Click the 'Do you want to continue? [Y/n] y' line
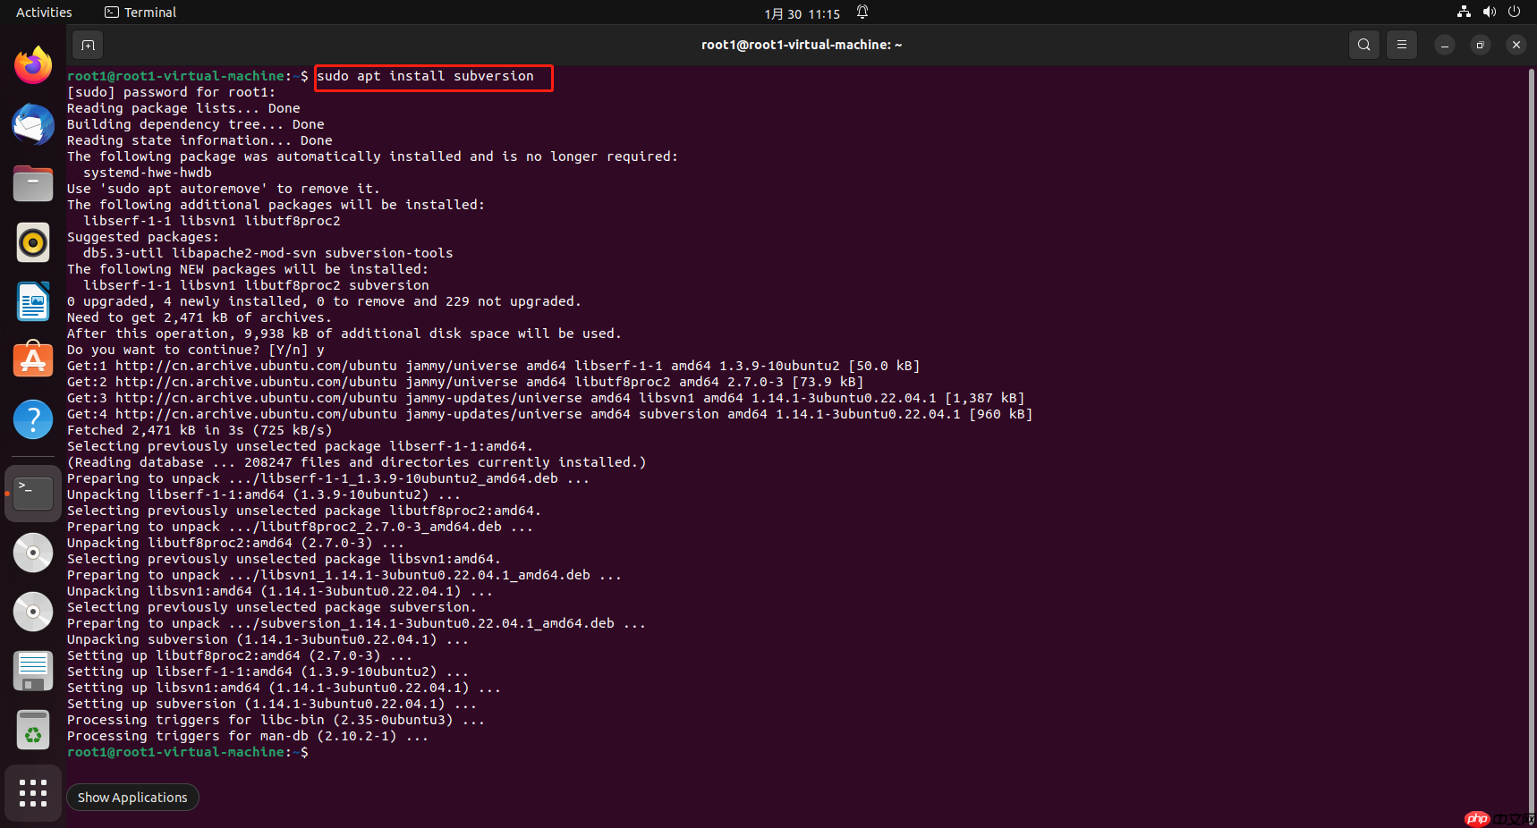Viewport: 1537px width, 828px height. [196, 351]
